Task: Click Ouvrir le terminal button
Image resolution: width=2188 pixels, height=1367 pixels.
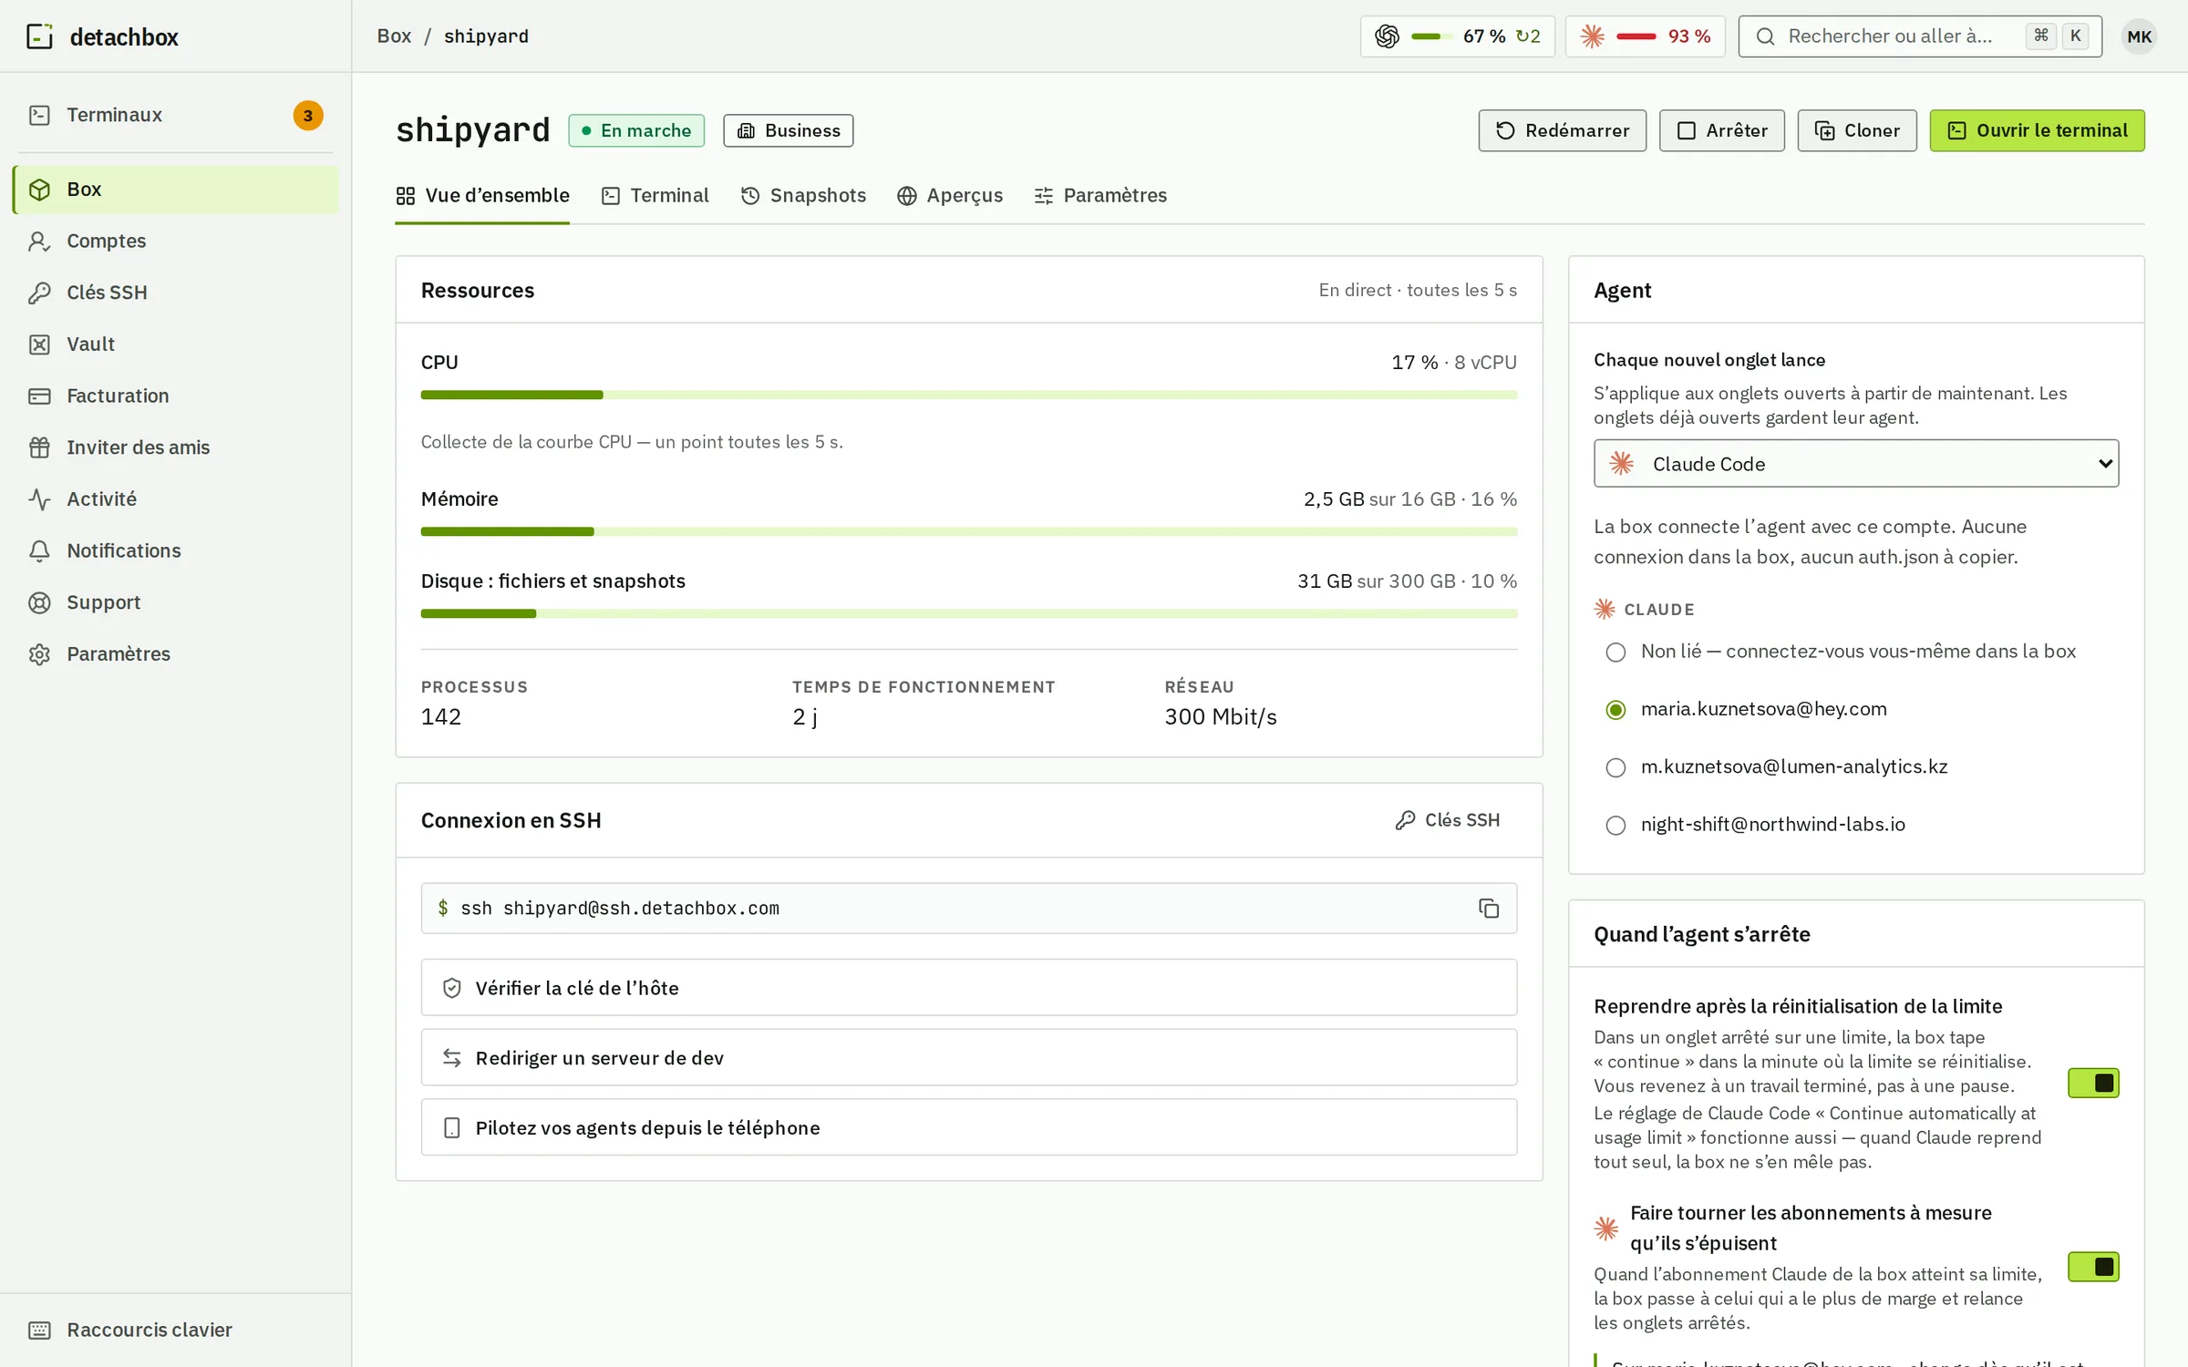Action: tap(2037, 130)
